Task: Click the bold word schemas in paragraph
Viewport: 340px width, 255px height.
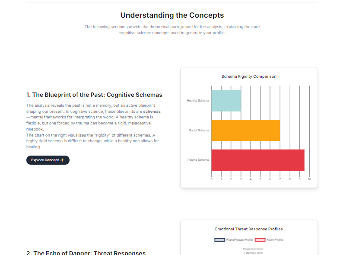Action: tap(152, 112)
